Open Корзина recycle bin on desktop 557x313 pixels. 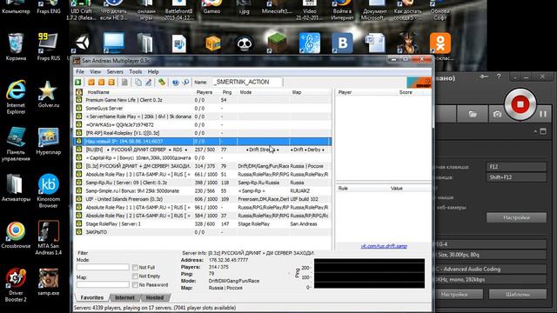(x=16, y=46)
